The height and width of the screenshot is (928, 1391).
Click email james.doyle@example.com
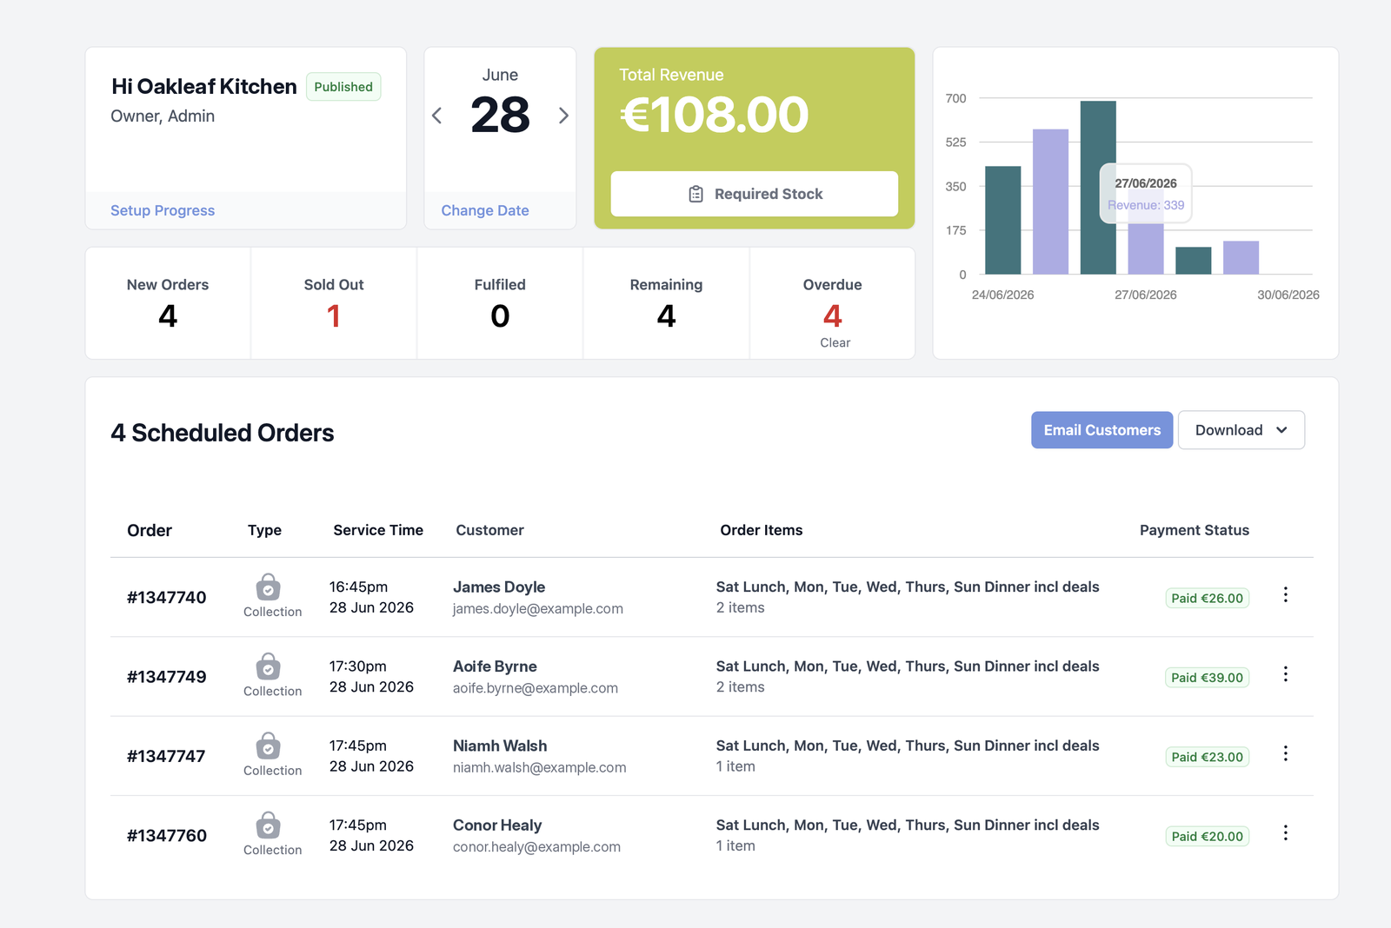point(538,609)
